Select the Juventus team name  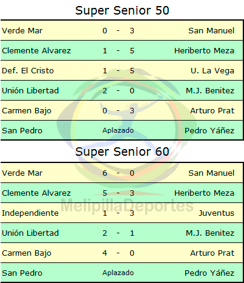click(x=217, y=213)
